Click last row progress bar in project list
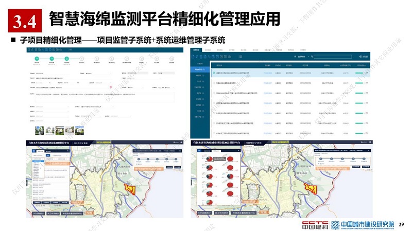412x231 pixels. click(x=359, y=133)
